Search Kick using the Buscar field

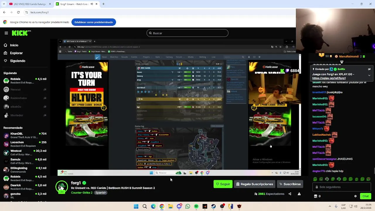coord(187,33)
